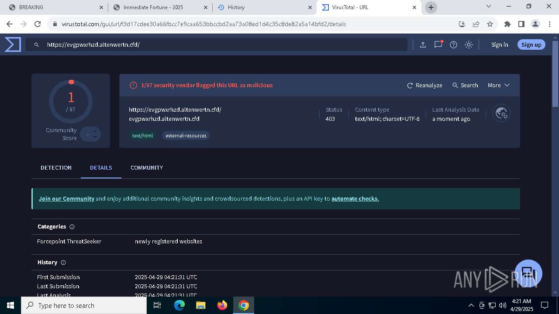Click the upload file icon

(x=423, y=44)
